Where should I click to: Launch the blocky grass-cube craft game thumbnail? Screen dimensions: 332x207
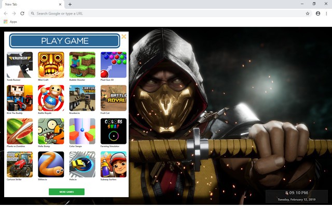tap(82, 65)
